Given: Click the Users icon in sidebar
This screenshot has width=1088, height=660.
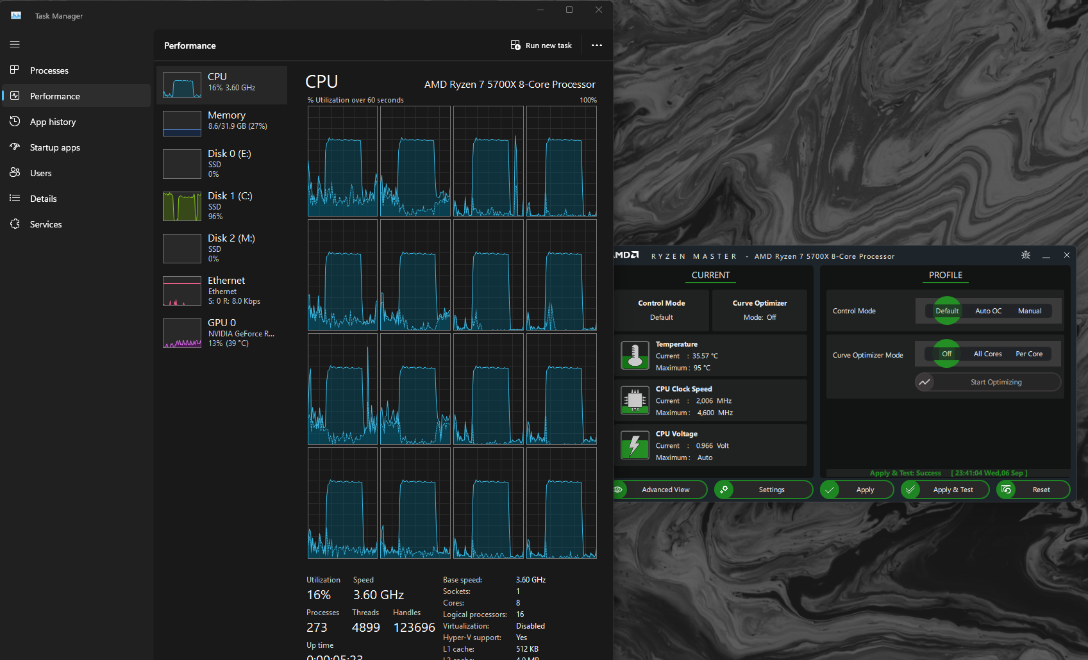Looking at the screenshot, I should 15,172.
